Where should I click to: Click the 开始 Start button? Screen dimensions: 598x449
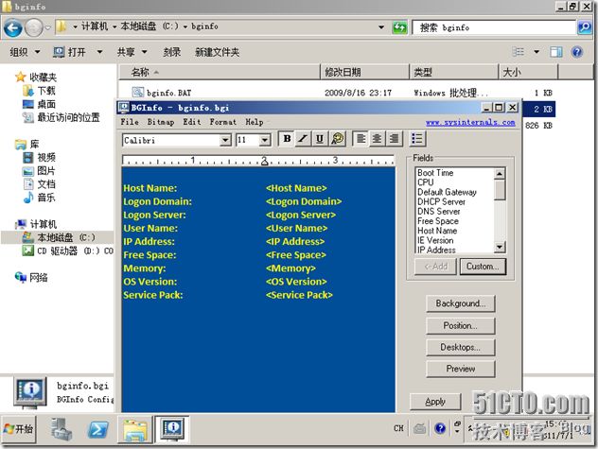19,429
